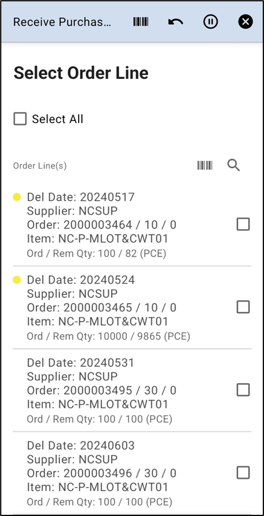
Task: Click the Select All label text
Action: click(57, 119)
